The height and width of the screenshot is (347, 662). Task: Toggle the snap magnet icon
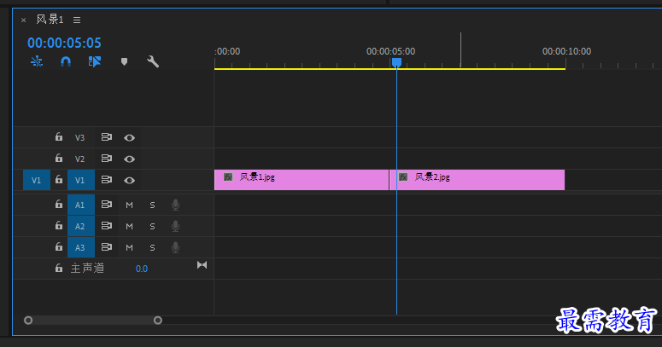tap(66, 61)
